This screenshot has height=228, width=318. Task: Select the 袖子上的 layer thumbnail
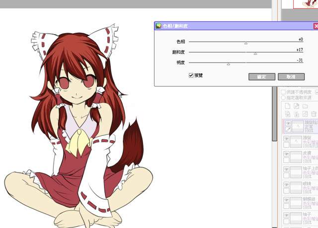point(296,172)
